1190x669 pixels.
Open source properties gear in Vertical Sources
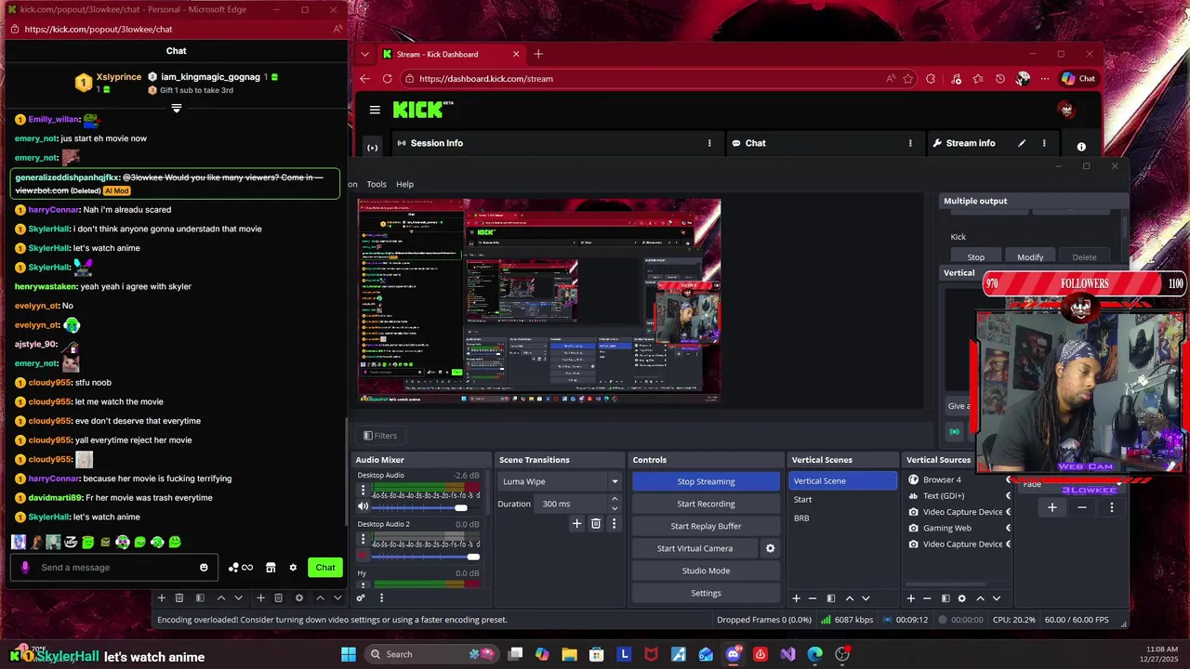[x=961, y=598]
